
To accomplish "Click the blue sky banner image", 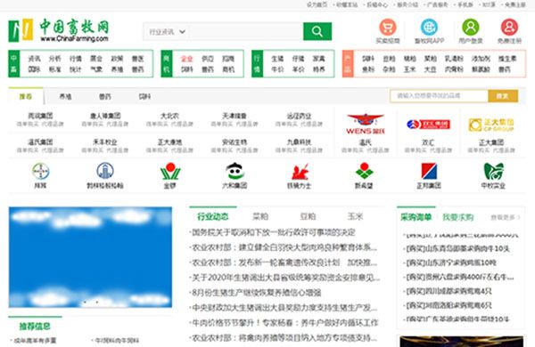I will [x=90, y=257].
